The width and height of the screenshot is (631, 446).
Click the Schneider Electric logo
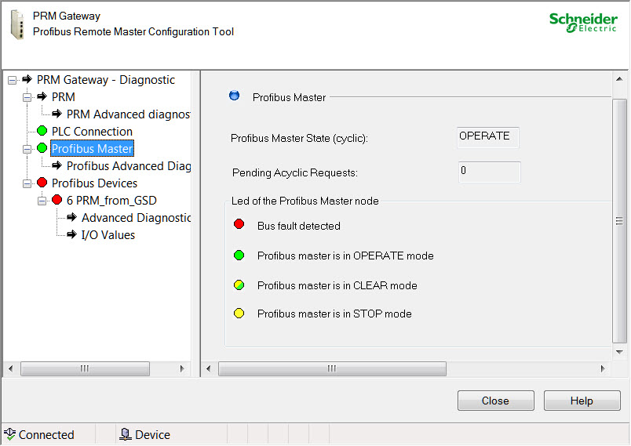pyautogui.click(x=583, y=23)
